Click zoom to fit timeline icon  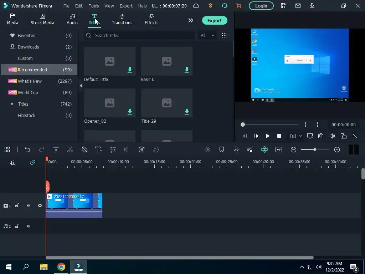point(279,149)
